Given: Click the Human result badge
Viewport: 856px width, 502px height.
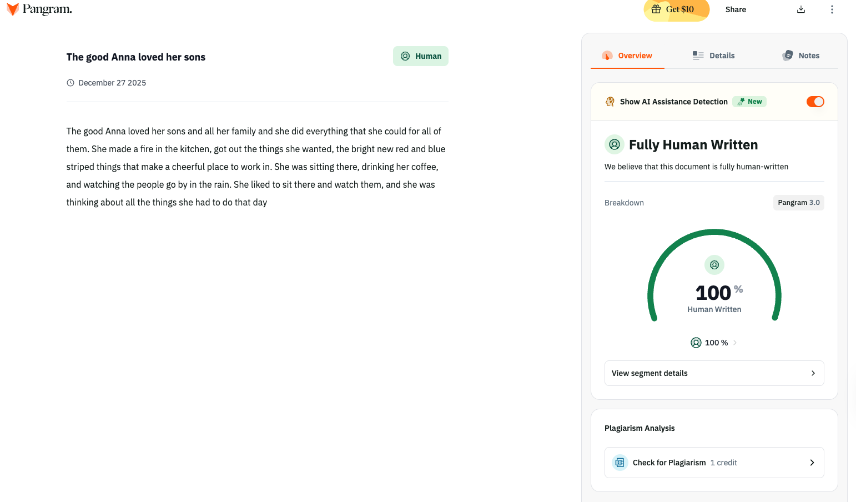Looking at the screenshot, I should point(421,56).
